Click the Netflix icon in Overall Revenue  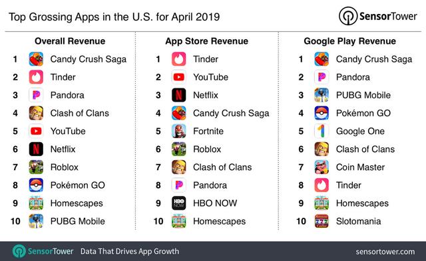[x=36, y=149]
